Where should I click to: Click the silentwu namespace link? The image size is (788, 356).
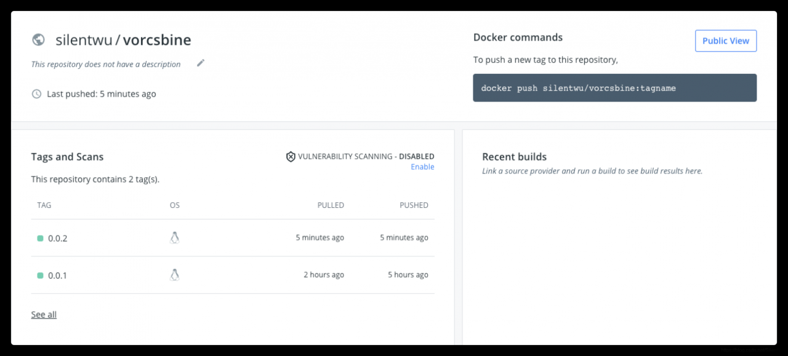[x=84, y=41]
